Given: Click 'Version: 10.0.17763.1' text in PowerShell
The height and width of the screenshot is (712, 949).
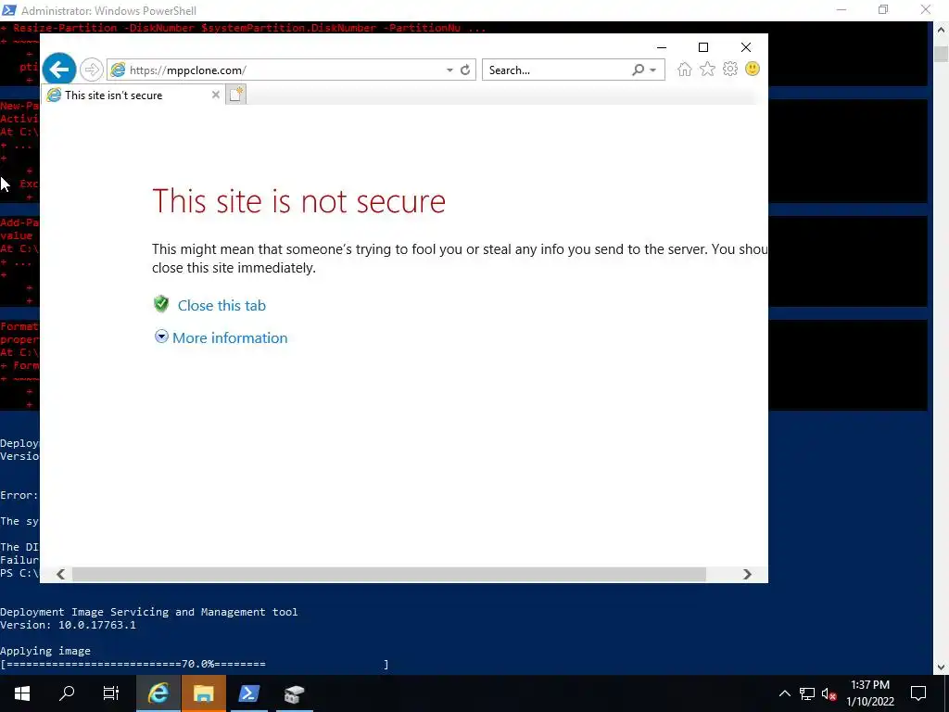Looking at the screenshot, I should (x=68, y=625).
